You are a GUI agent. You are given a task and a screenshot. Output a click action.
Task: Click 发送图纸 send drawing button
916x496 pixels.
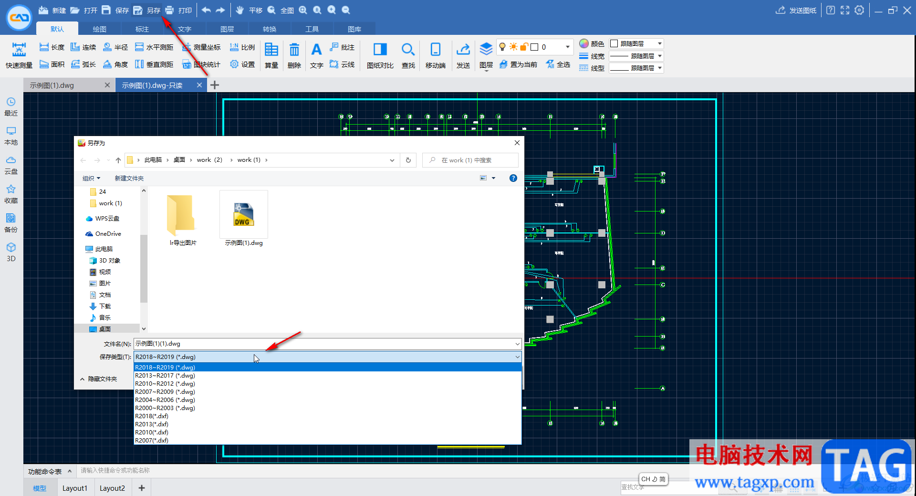[796, 10]
